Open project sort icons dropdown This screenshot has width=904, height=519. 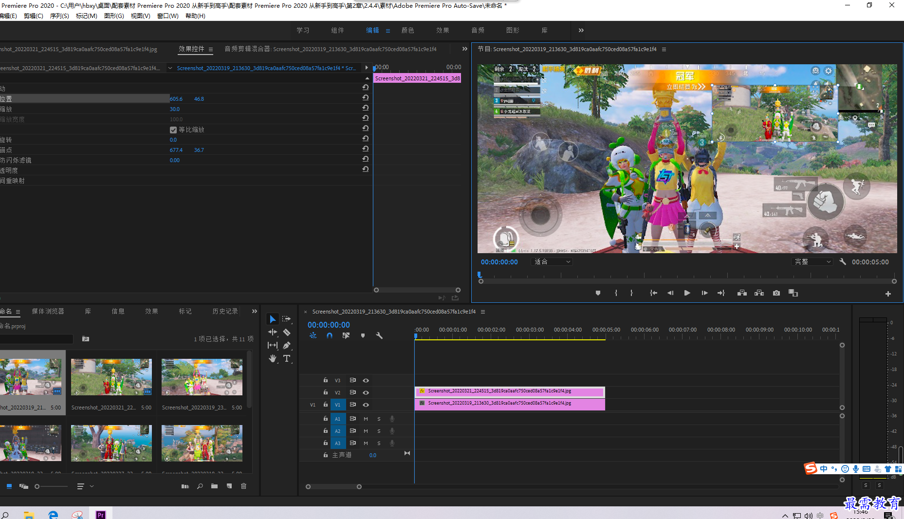click(x=85, y=486)
